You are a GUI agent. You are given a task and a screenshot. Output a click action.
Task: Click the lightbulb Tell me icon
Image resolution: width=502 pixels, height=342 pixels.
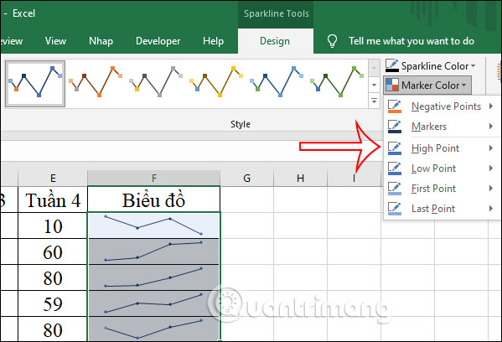pos(332,41)
